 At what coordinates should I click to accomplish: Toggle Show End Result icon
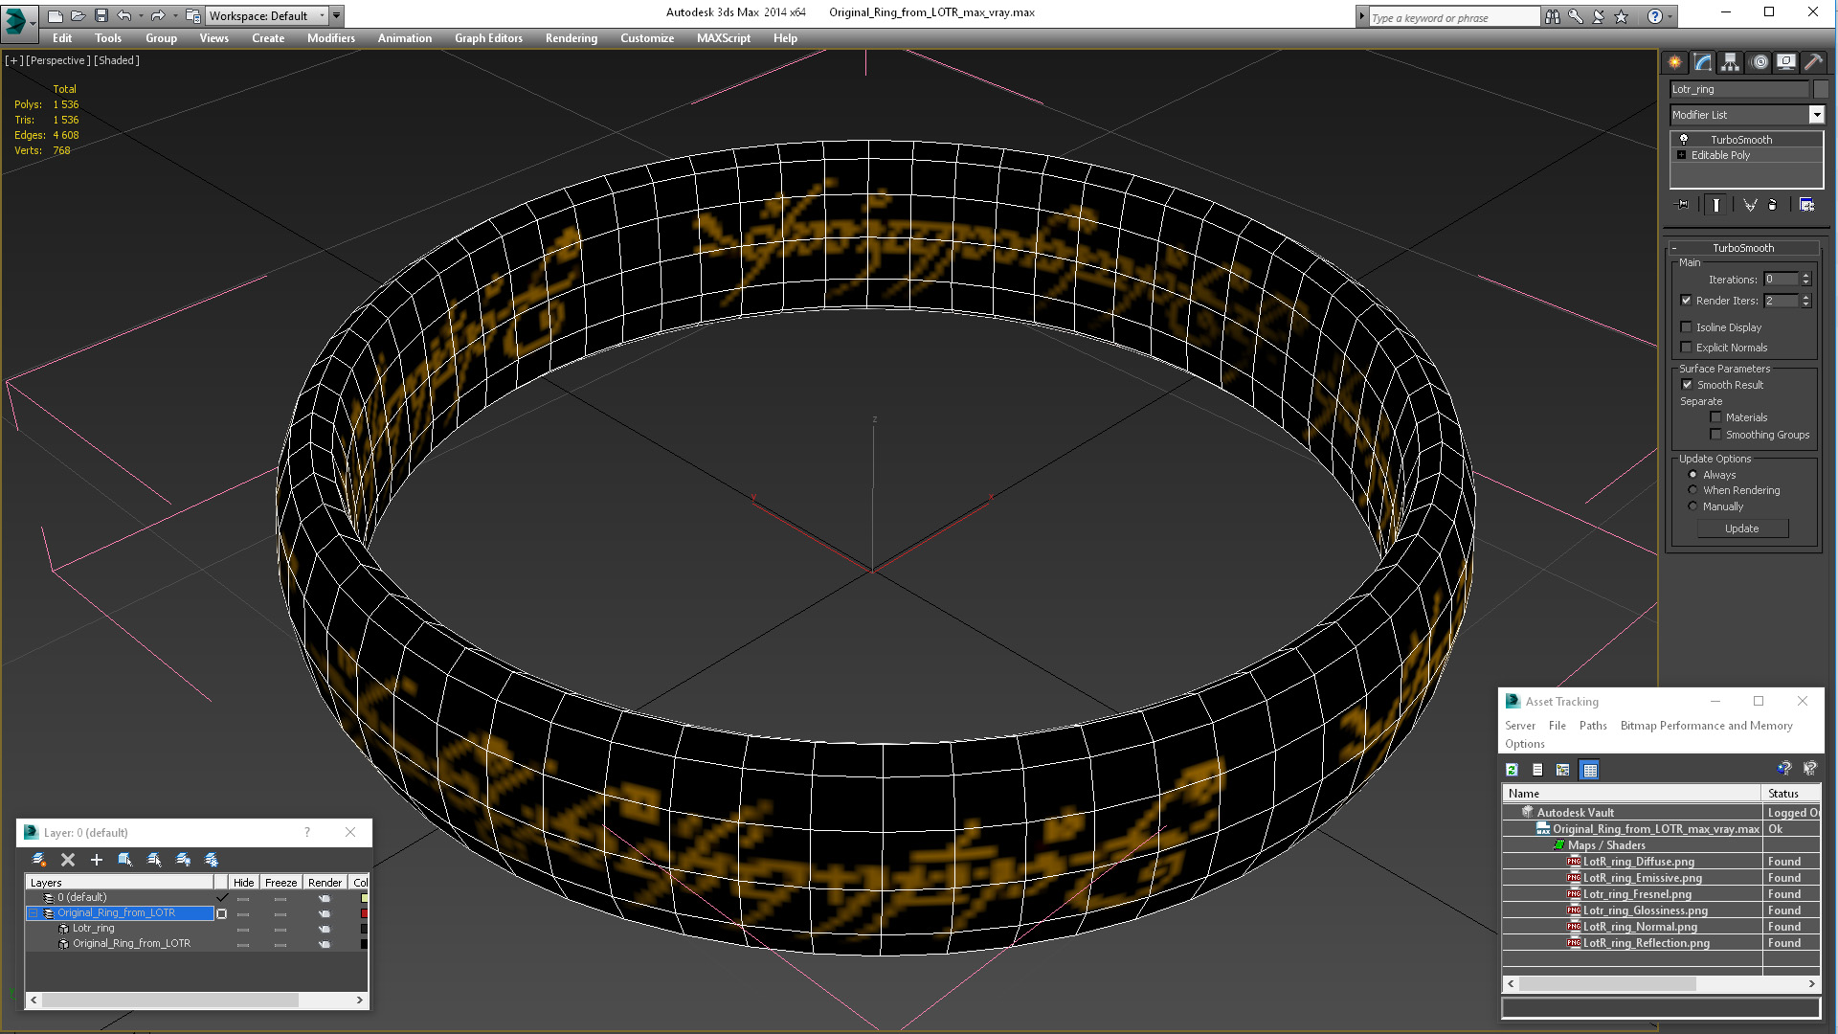[1716, 205]
